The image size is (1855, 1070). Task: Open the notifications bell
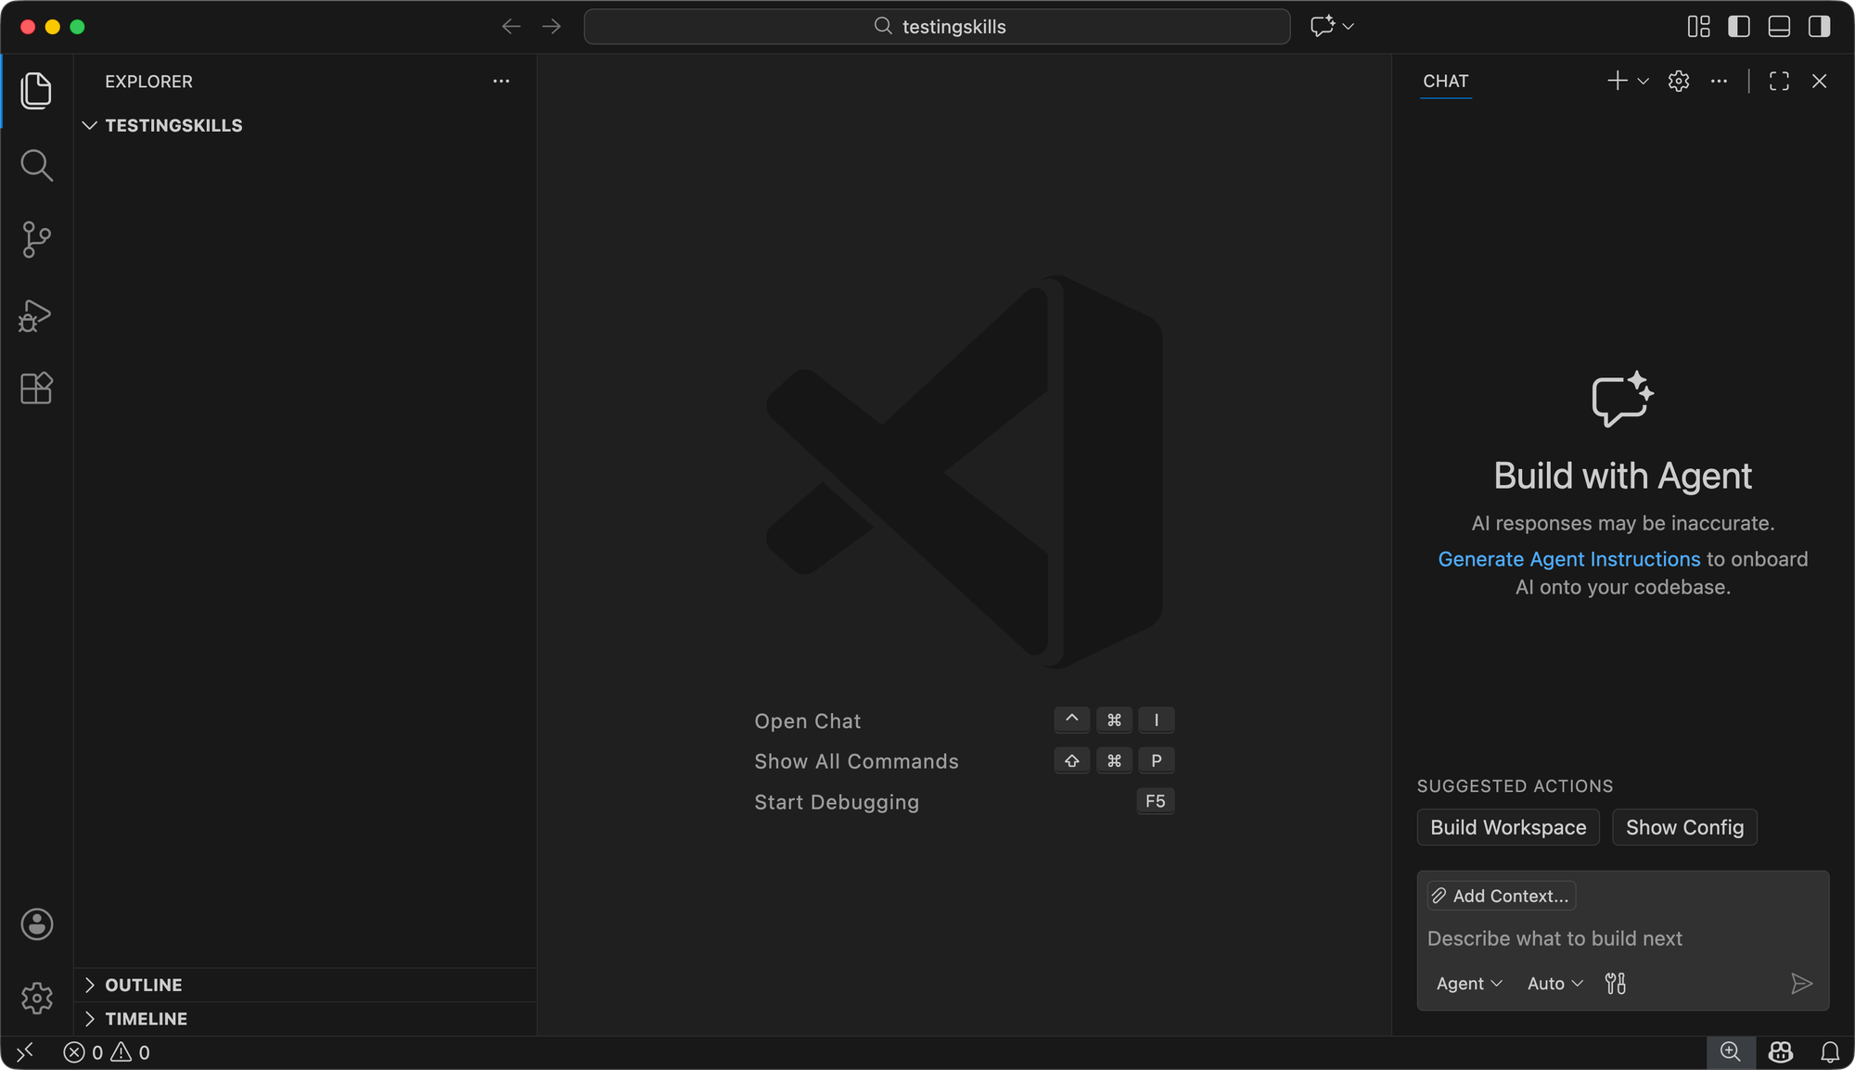click(x=1830, y=1052)
